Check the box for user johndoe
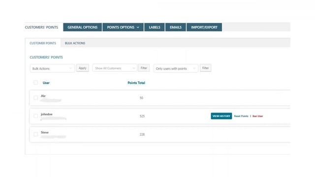 (35, 116)
